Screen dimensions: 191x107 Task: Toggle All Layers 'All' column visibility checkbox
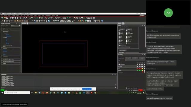[x=144, y=67]
